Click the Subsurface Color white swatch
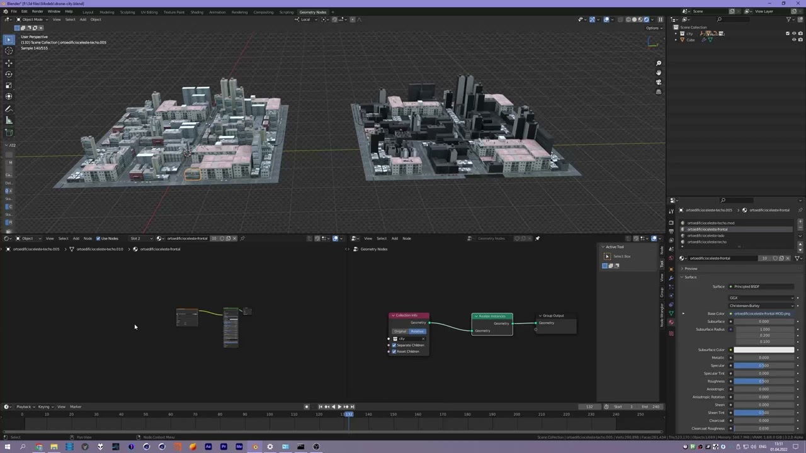 [764, 350]
